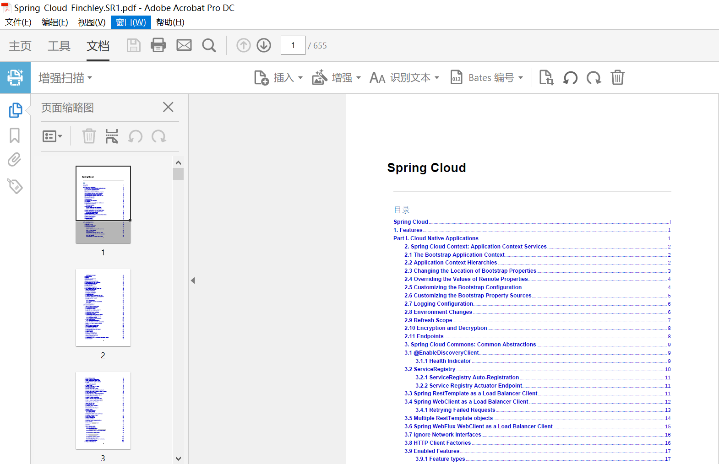Open the 窗口(W) menu
This screenshot has height=464, width=719.
pos(131,22)
